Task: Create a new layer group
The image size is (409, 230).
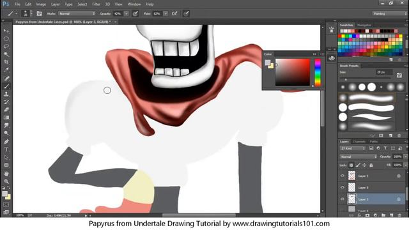Action: click(383, 215)
